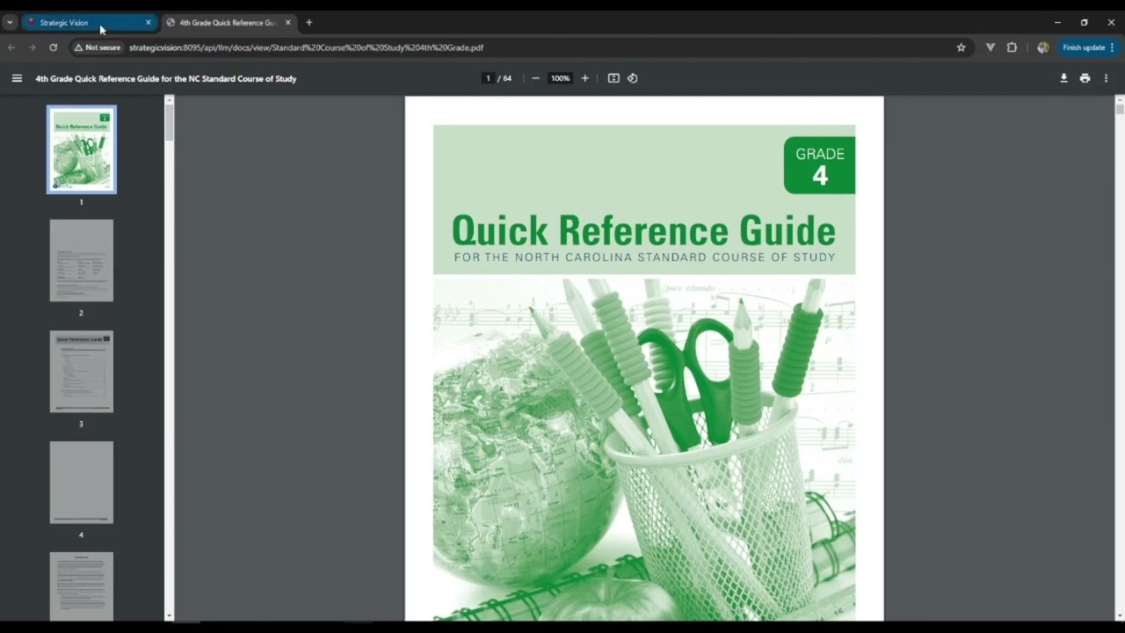Open the extensions puzzle icon
This screenshot has width=1125, height=633.
(x=1012, y=47)
